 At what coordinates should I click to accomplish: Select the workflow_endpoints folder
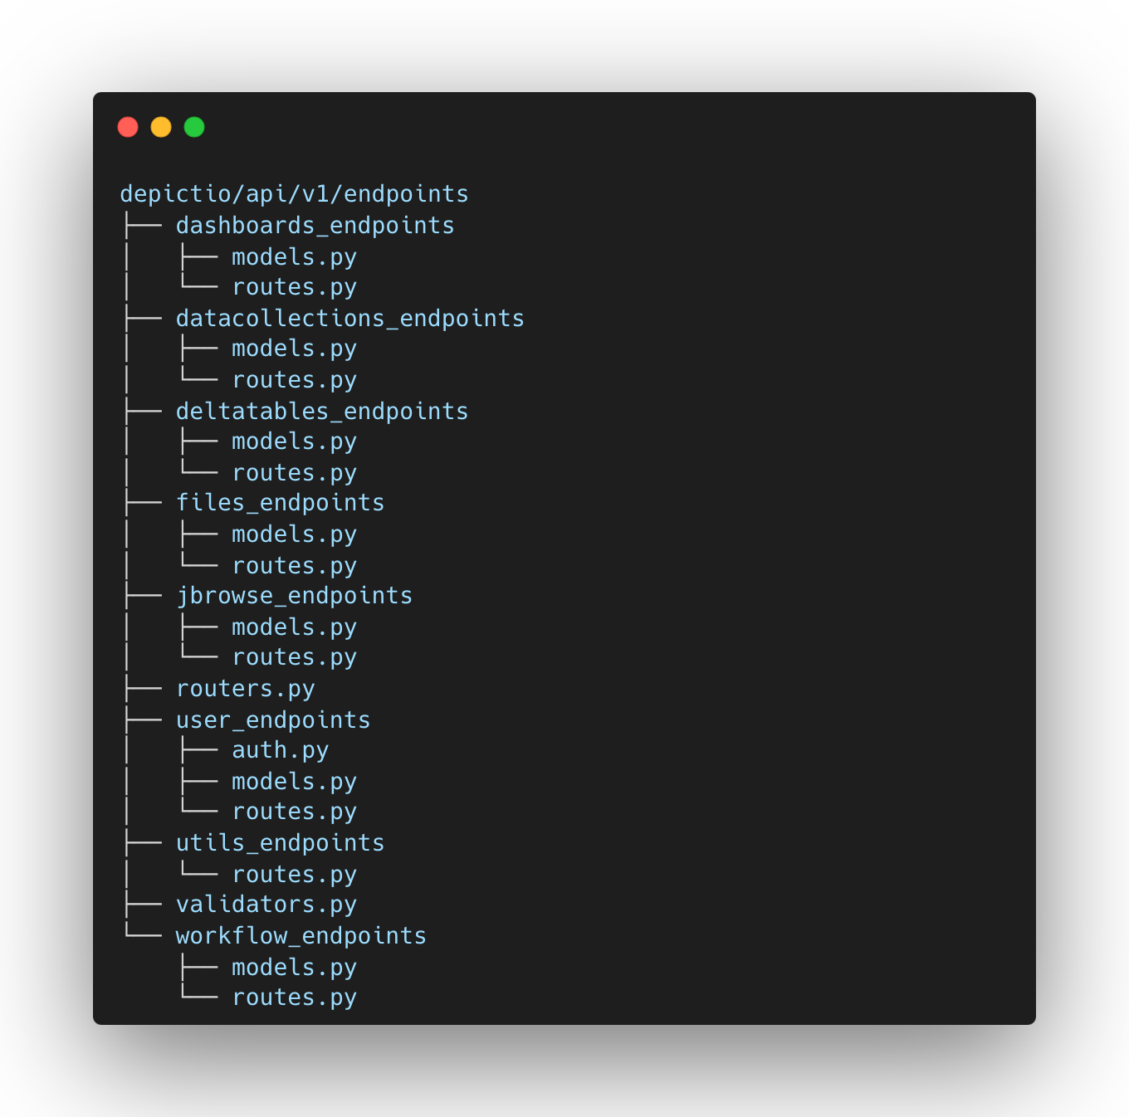[301, 936]
